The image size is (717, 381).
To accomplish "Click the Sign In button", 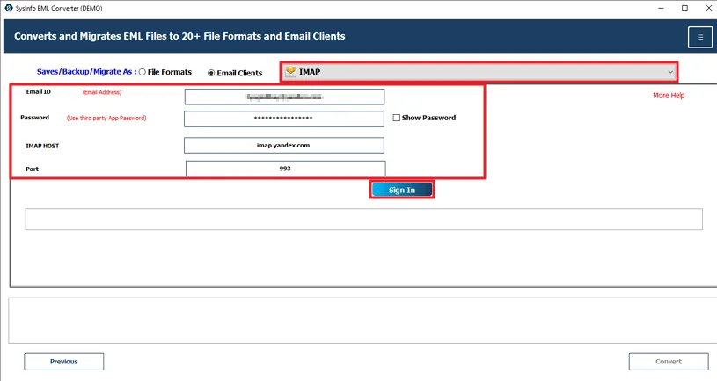I will [402, 190].
